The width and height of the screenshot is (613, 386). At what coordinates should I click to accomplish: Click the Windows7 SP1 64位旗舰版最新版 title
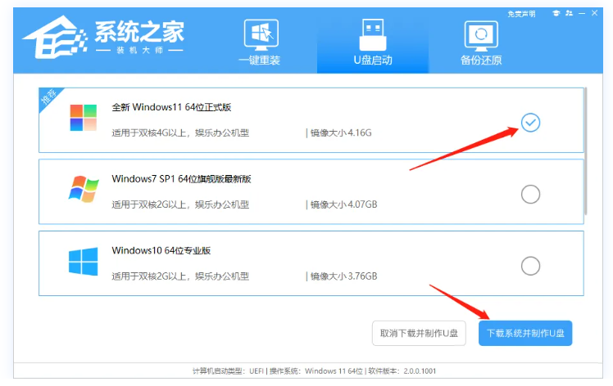click(x=181, y=179)
